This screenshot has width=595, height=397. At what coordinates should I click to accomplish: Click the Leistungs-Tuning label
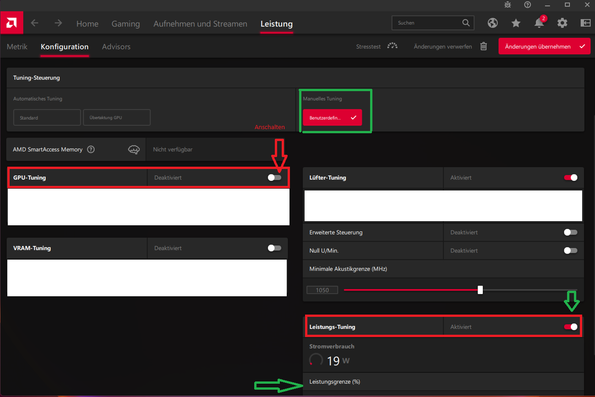pos(333,327)
